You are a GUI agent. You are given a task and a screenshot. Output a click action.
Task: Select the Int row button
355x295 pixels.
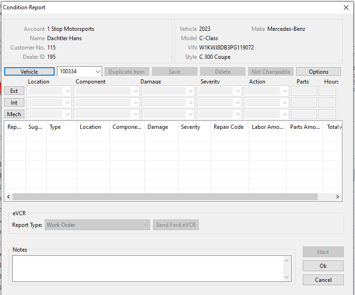click(x=14, y=103)
